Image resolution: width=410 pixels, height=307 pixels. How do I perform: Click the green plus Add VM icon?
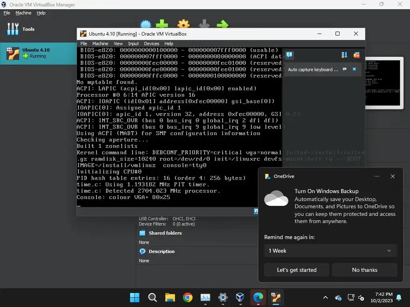162,24
